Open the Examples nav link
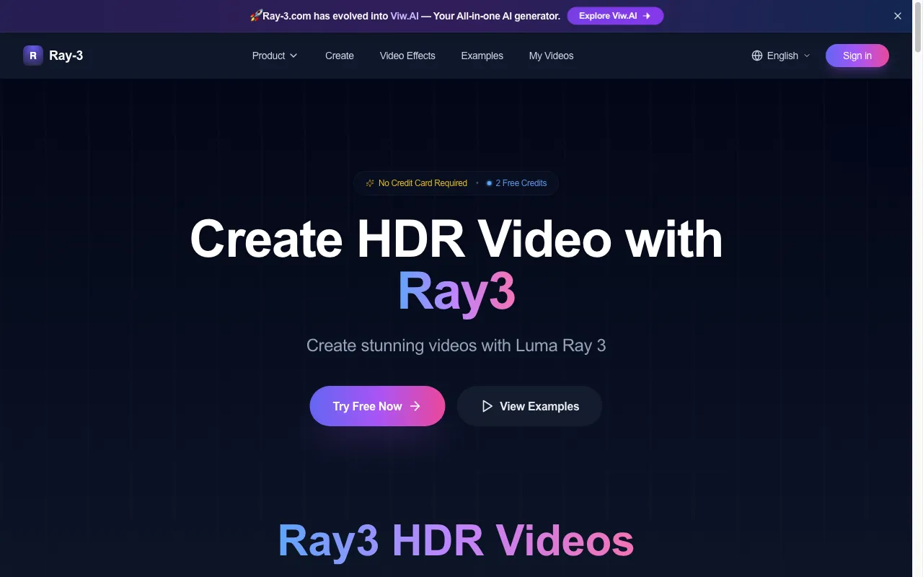The height and width of the screenshot is (577, 923). pyautogui.click(x=482, y=56)
